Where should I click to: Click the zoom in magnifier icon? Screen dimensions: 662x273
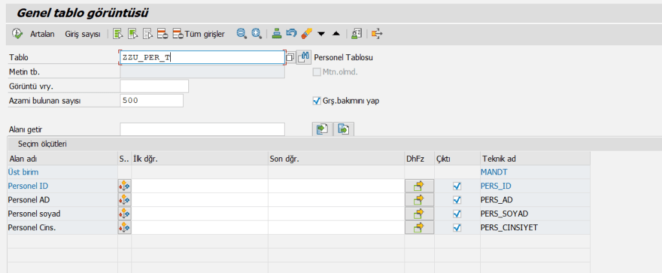click(x=256, y=34)
